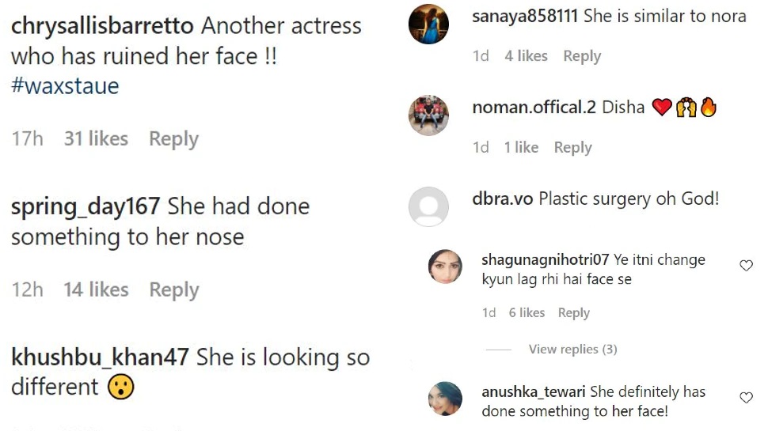The width and height of the screenshot is (768, 431).
Task: Open anushka_tewari's profile picture
Action: pos(445,398)
